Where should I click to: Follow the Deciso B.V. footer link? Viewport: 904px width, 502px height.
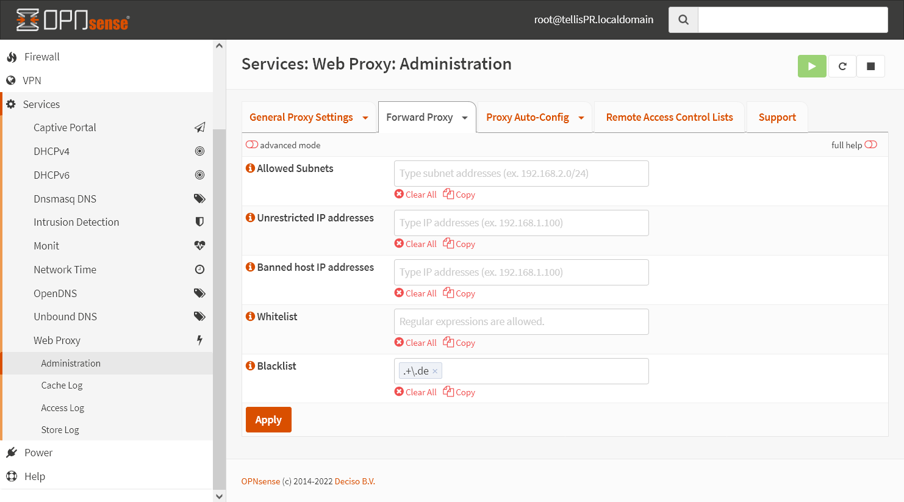click(x=354, y=481)
